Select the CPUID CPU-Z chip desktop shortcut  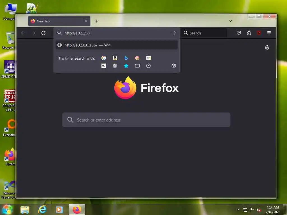tap(8, 69)
